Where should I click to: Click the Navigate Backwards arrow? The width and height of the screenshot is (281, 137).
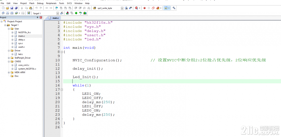click(x=47, y=8)
